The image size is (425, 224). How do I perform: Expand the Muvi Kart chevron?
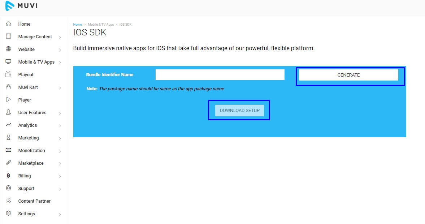tap(60, 88)
